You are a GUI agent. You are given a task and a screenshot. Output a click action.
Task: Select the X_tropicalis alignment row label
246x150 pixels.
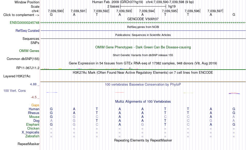(x=31, y=132)
